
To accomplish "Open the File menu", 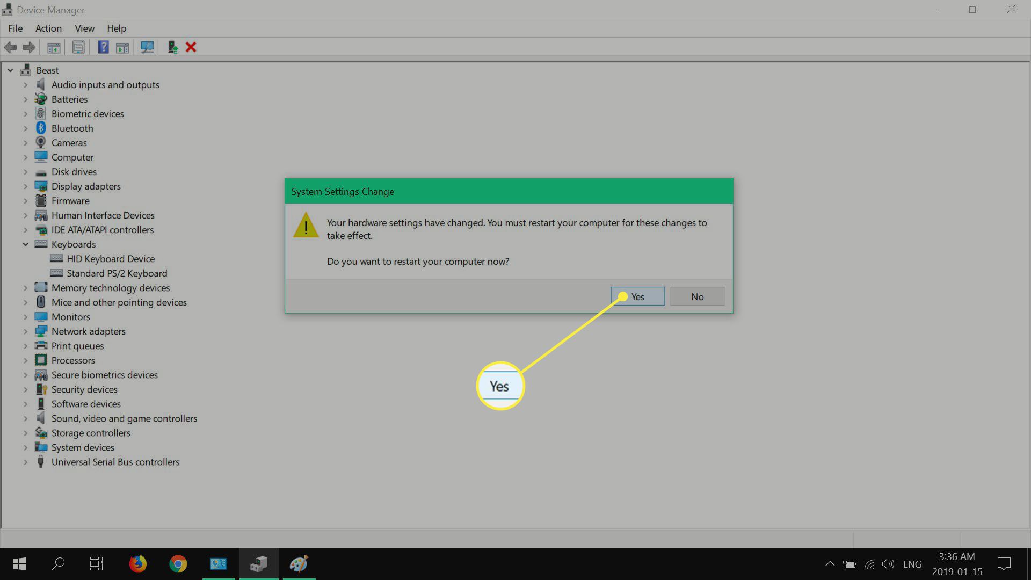I will (14, 28).
